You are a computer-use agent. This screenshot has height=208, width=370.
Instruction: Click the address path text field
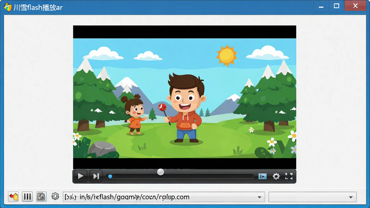tap(164, 197)
